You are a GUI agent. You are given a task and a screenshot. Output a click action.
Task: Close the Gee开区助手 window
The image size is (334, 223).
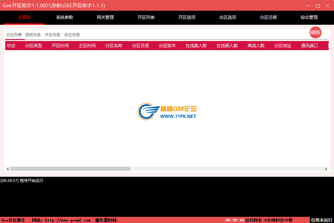point(327,6)
